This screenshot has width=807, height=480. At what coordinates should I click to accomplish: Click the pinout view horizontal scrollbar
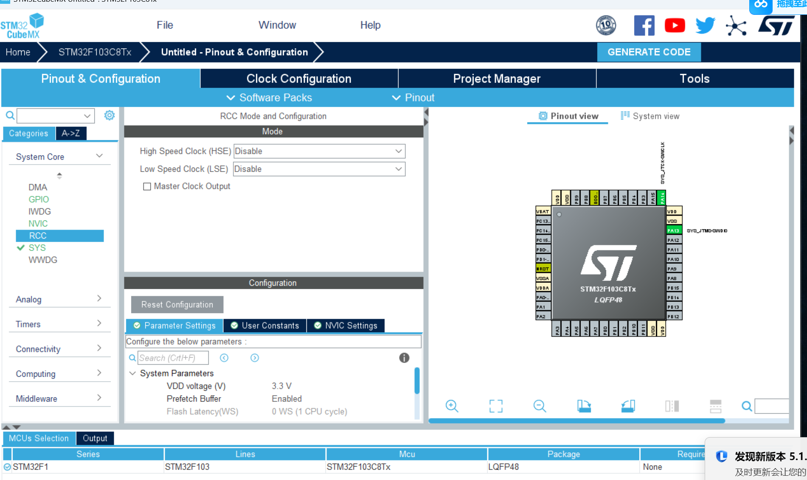pos(576,421)
